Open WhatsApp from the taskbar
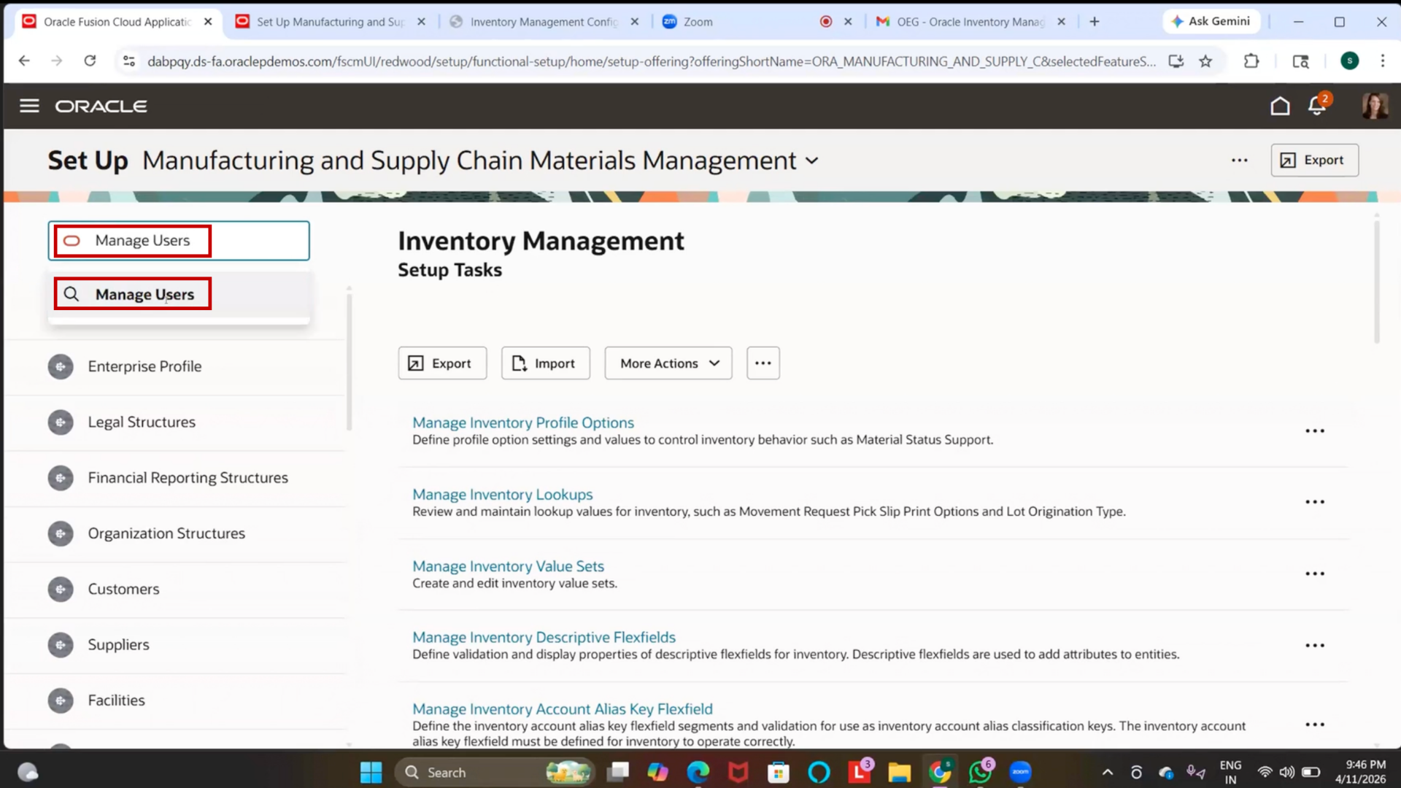 [x=980, y=772]
